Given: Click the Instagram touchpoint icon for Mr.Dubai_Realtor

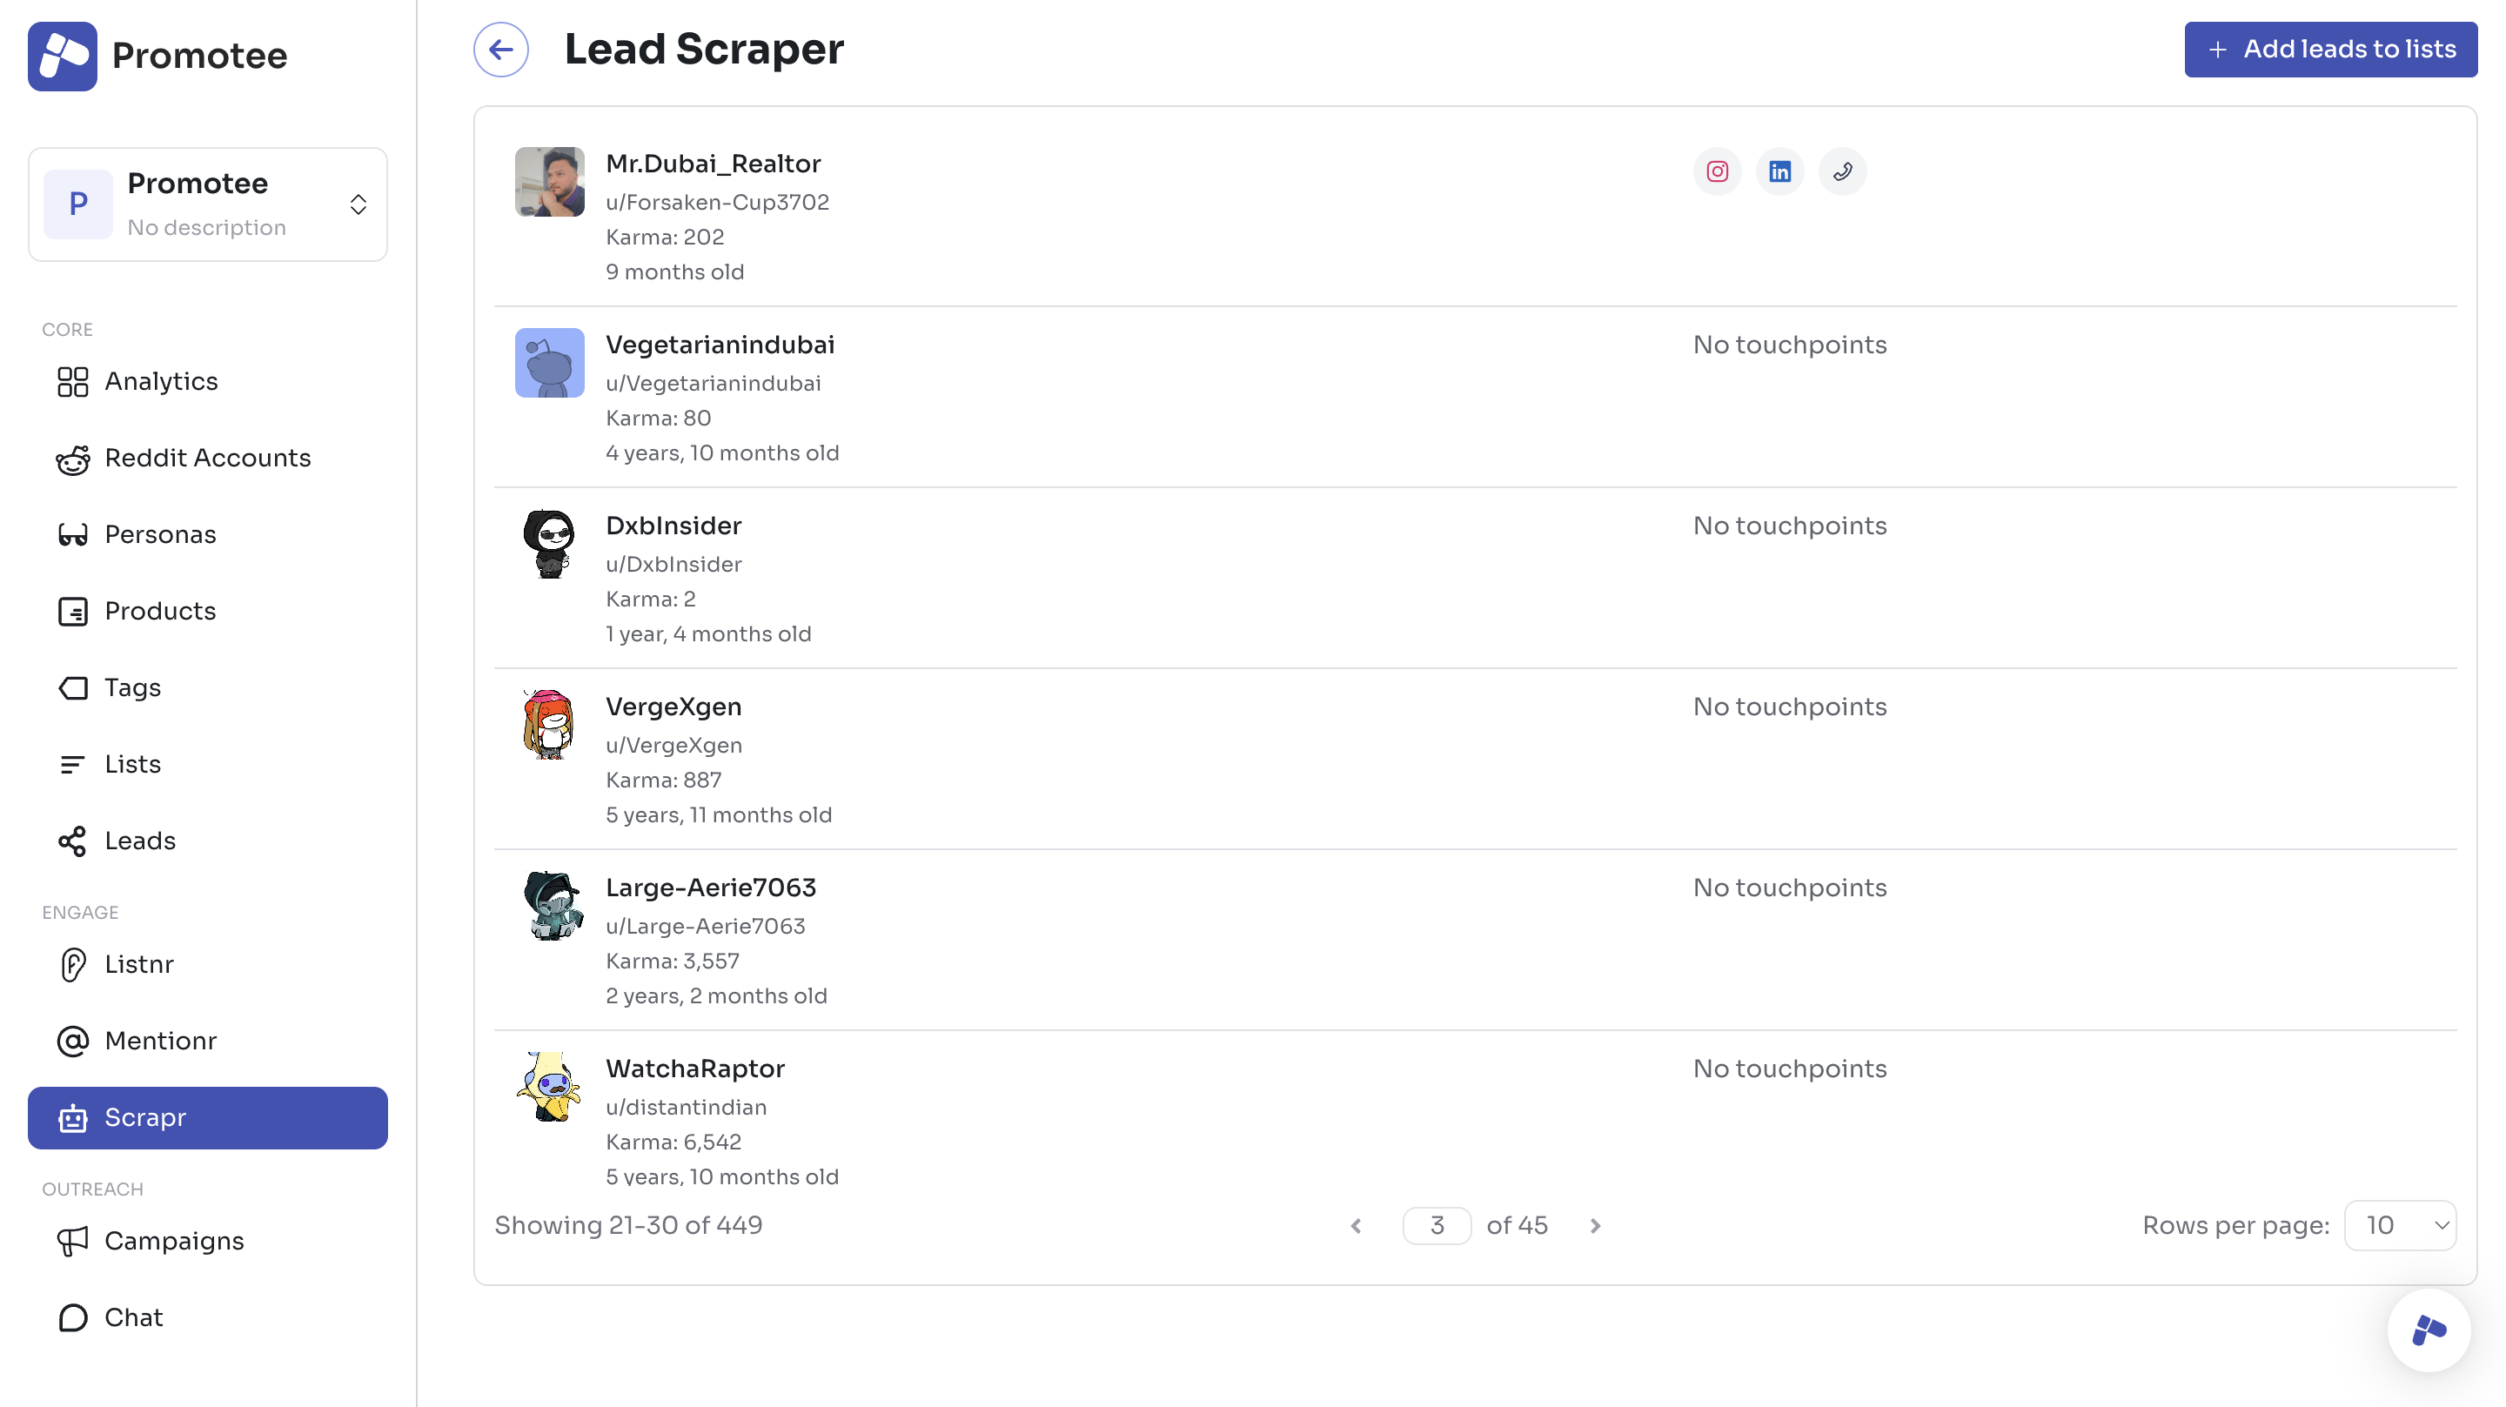Looking at the screenshot, I should click(x=1717, y=171).
